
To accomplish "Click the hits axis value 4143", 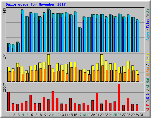I will 4,12.
